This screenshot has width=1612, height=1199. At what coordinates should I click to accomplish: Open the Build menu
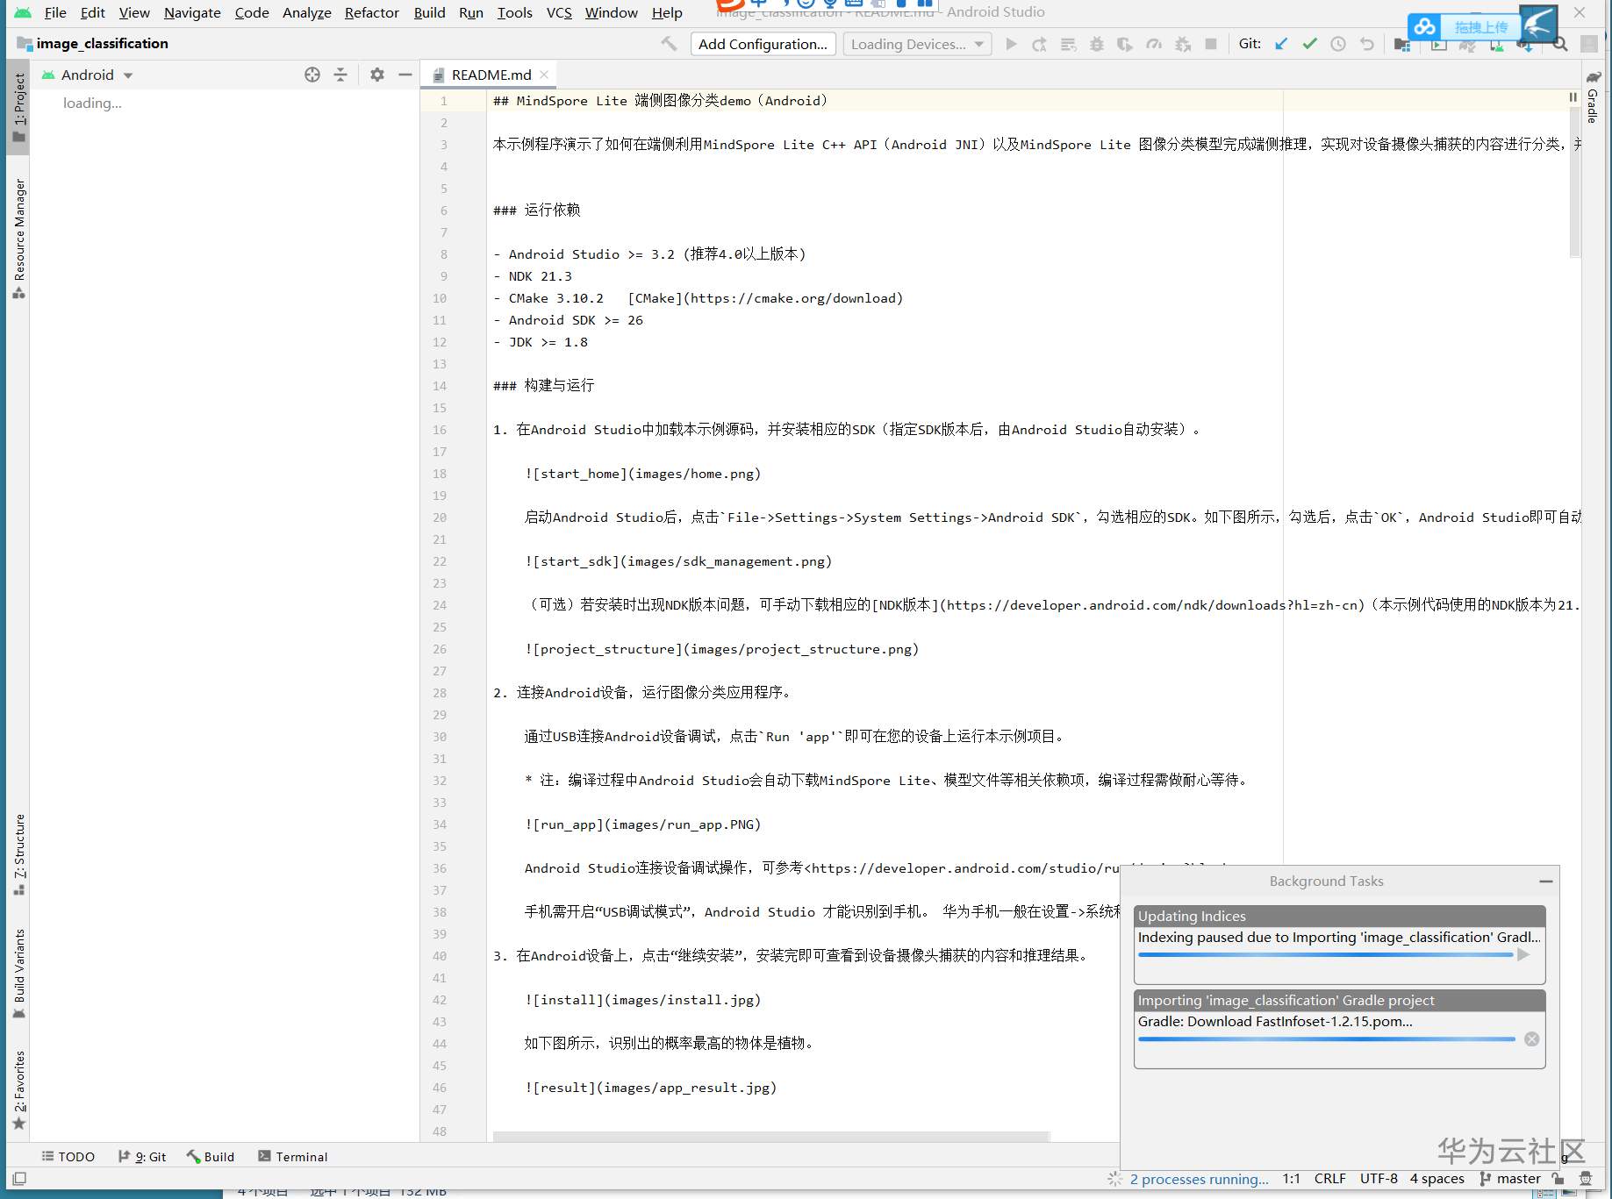[x=430, y=12]
